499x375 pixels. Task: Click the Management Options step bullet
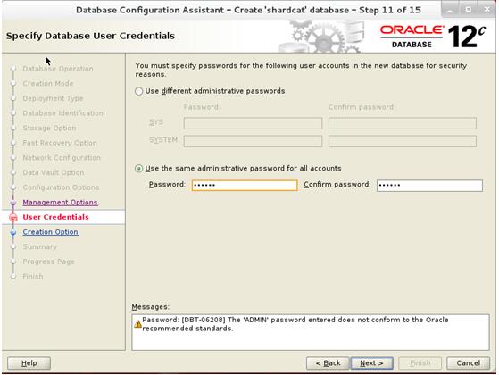tap(13, 203)
